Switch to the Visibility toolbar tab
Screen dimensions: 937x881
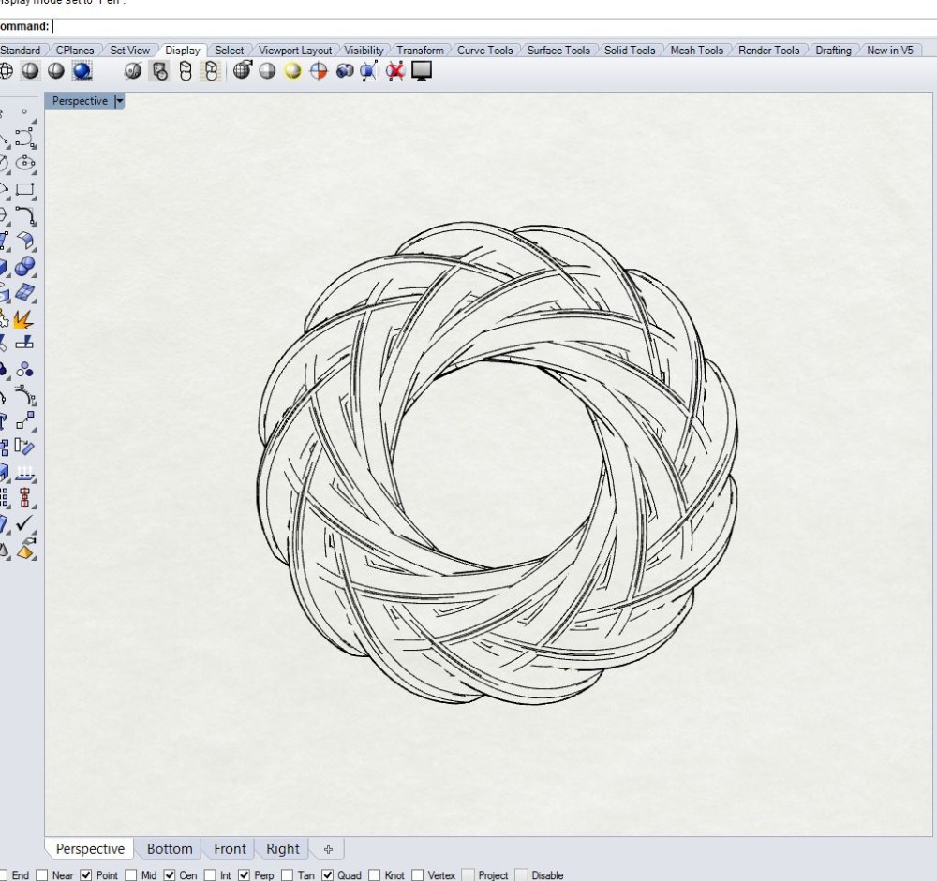coord(364,51)
